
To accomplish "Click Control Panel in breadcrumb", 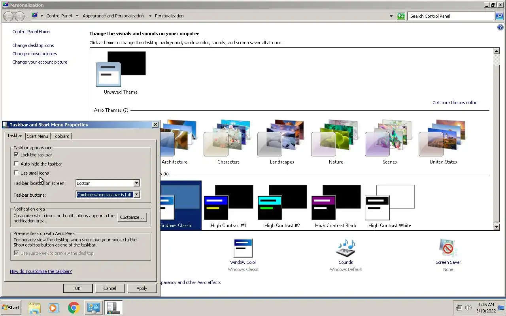I will [x=59, y=16].
